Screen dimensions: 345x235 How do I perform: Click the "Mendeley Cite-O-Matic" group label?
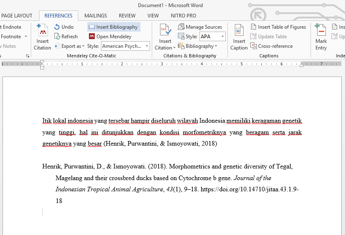(x=91, y=56)
